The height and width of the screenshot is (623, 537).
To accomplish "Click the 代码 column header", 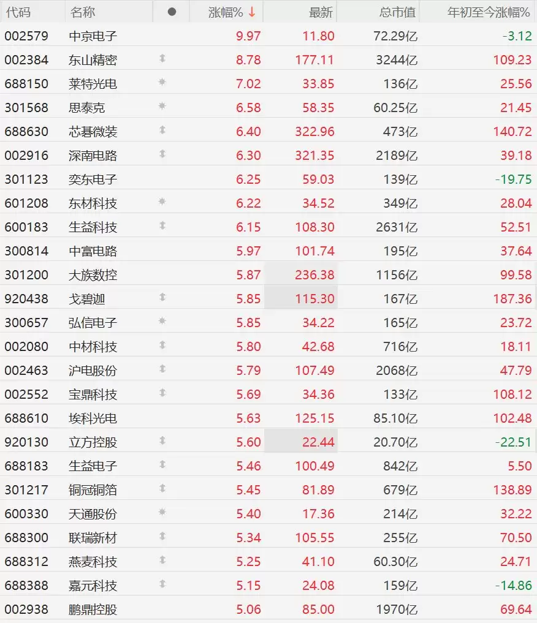I will (x=18, y=12).
